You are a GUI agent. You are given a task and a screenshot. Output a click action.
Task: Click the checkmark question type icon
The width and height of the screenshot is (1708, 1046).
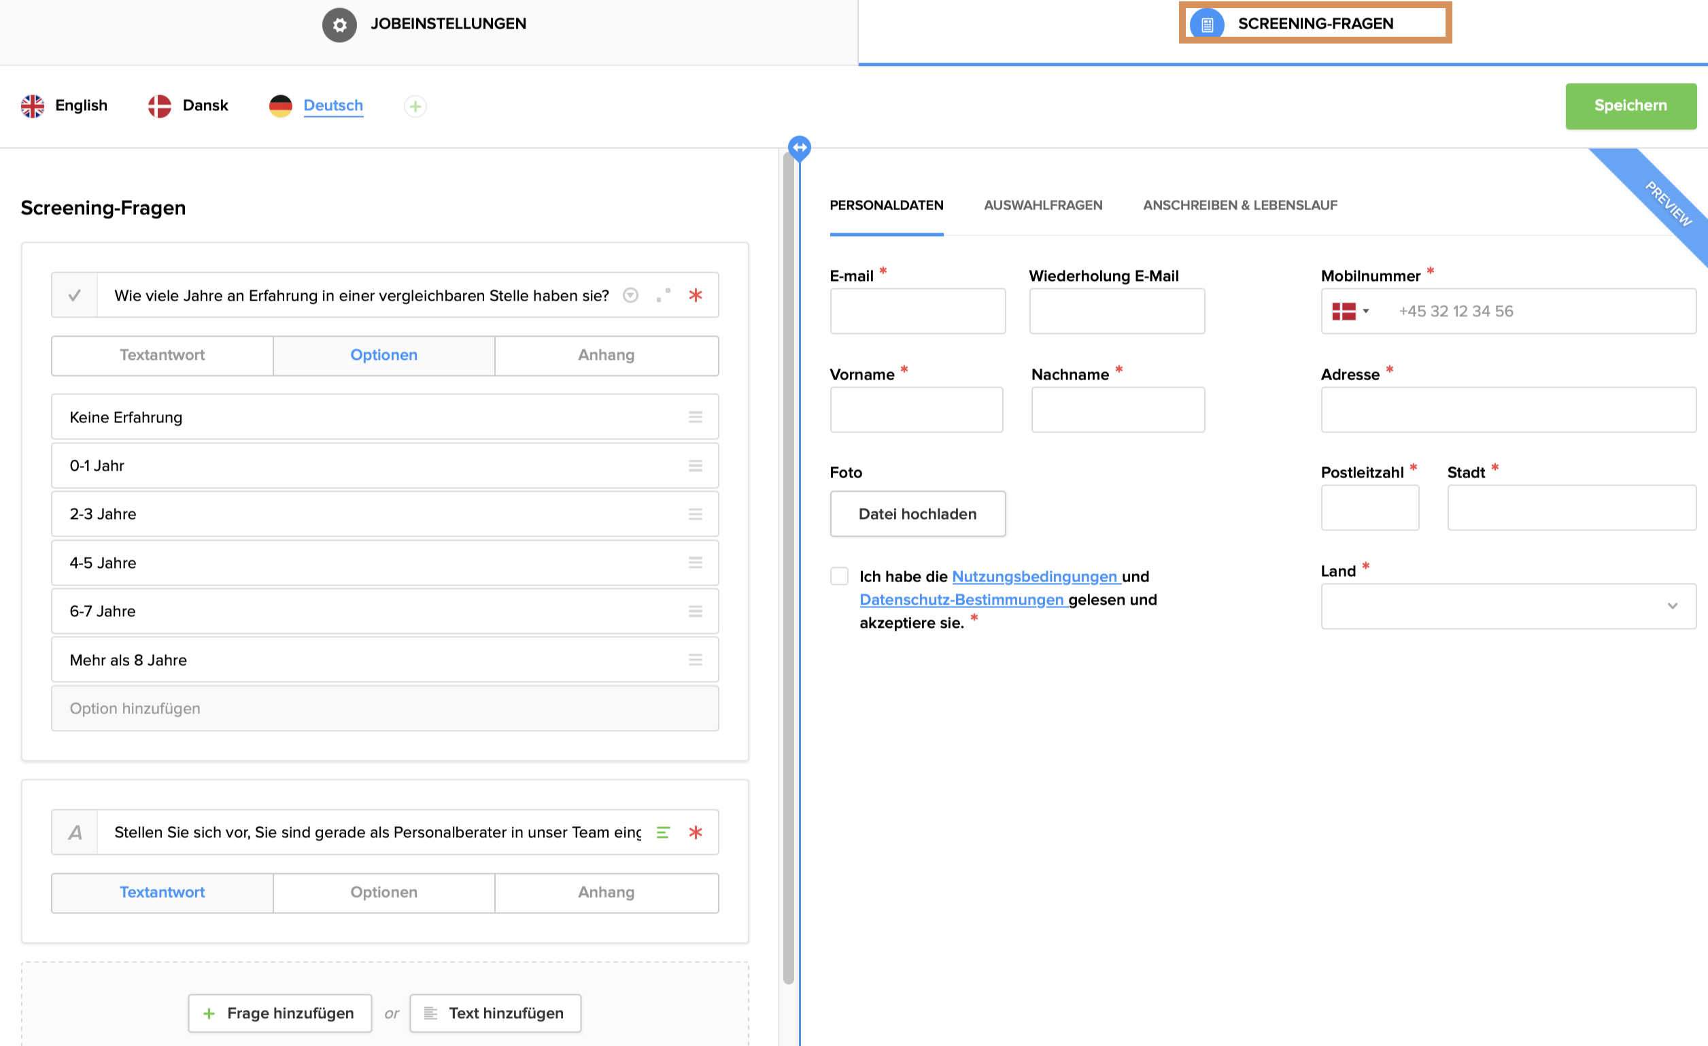(75, 295)
